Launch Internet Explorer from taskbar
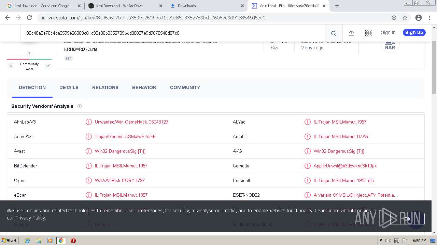This screenshot has height=245, width=437. coord(27,241)
